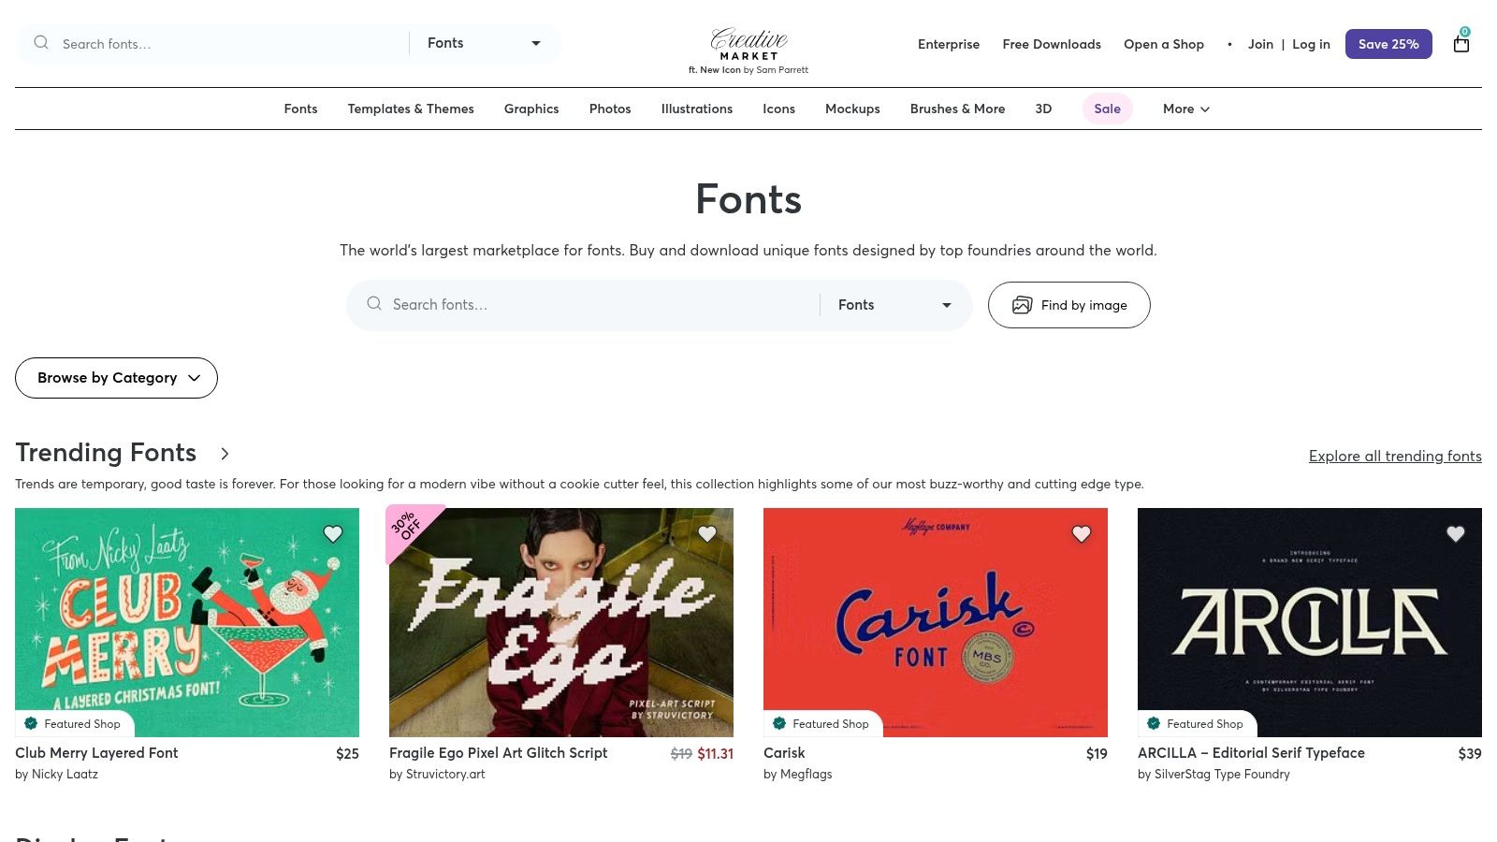Viewport: 1497px width, 842px height.
Task: Favorite the Carisk font via its heart icon
Action: [1082, 533]
